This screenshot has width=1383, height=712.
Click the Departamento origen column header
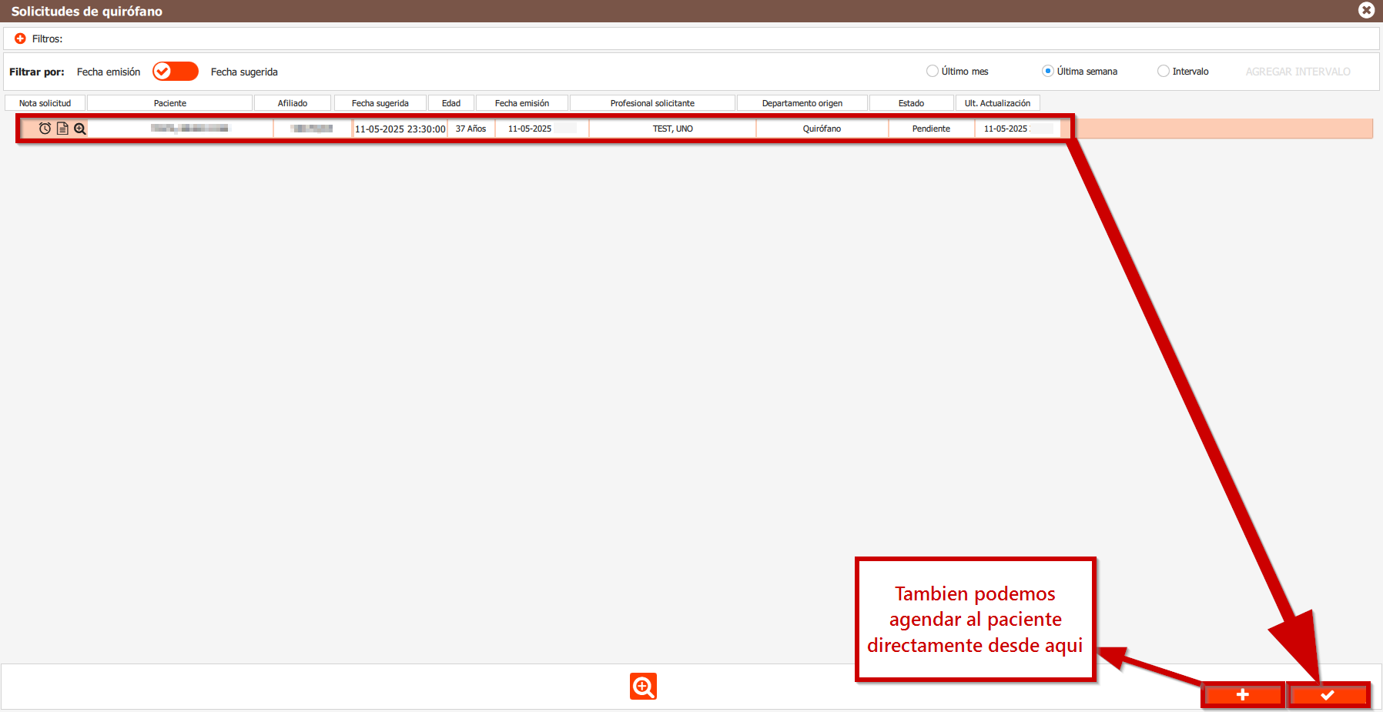coord(802,103)
